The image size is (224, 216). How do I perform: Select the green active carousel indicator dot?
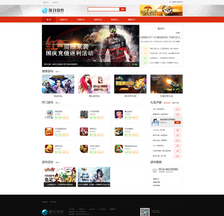pyautogui.click(x=136, y=64)
